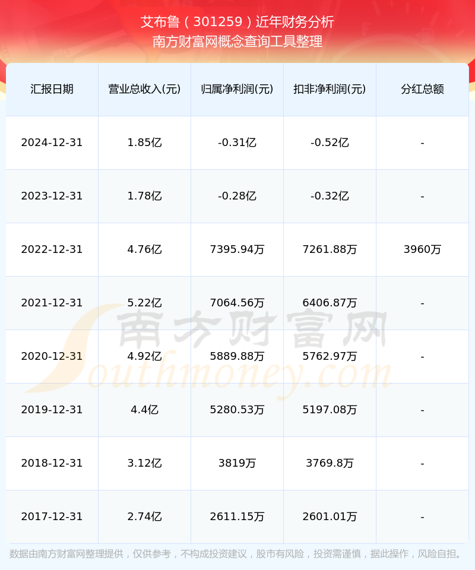The width and height of the screenshot is (475, 570).
Task: Select the value 5197.08万
Action: point(330,410)
